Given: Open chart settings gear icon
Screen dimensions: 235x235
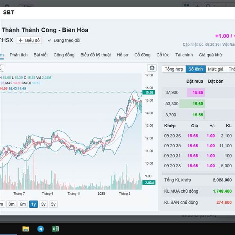Looking at the screenshot, I should click(x=152, y=68).
